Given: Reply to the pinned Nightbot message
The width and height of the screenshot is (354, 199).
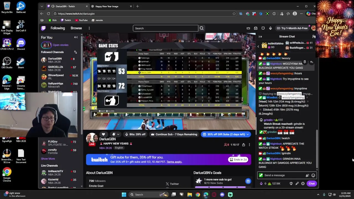Looking at the screenshot, I should click(311, 62).
